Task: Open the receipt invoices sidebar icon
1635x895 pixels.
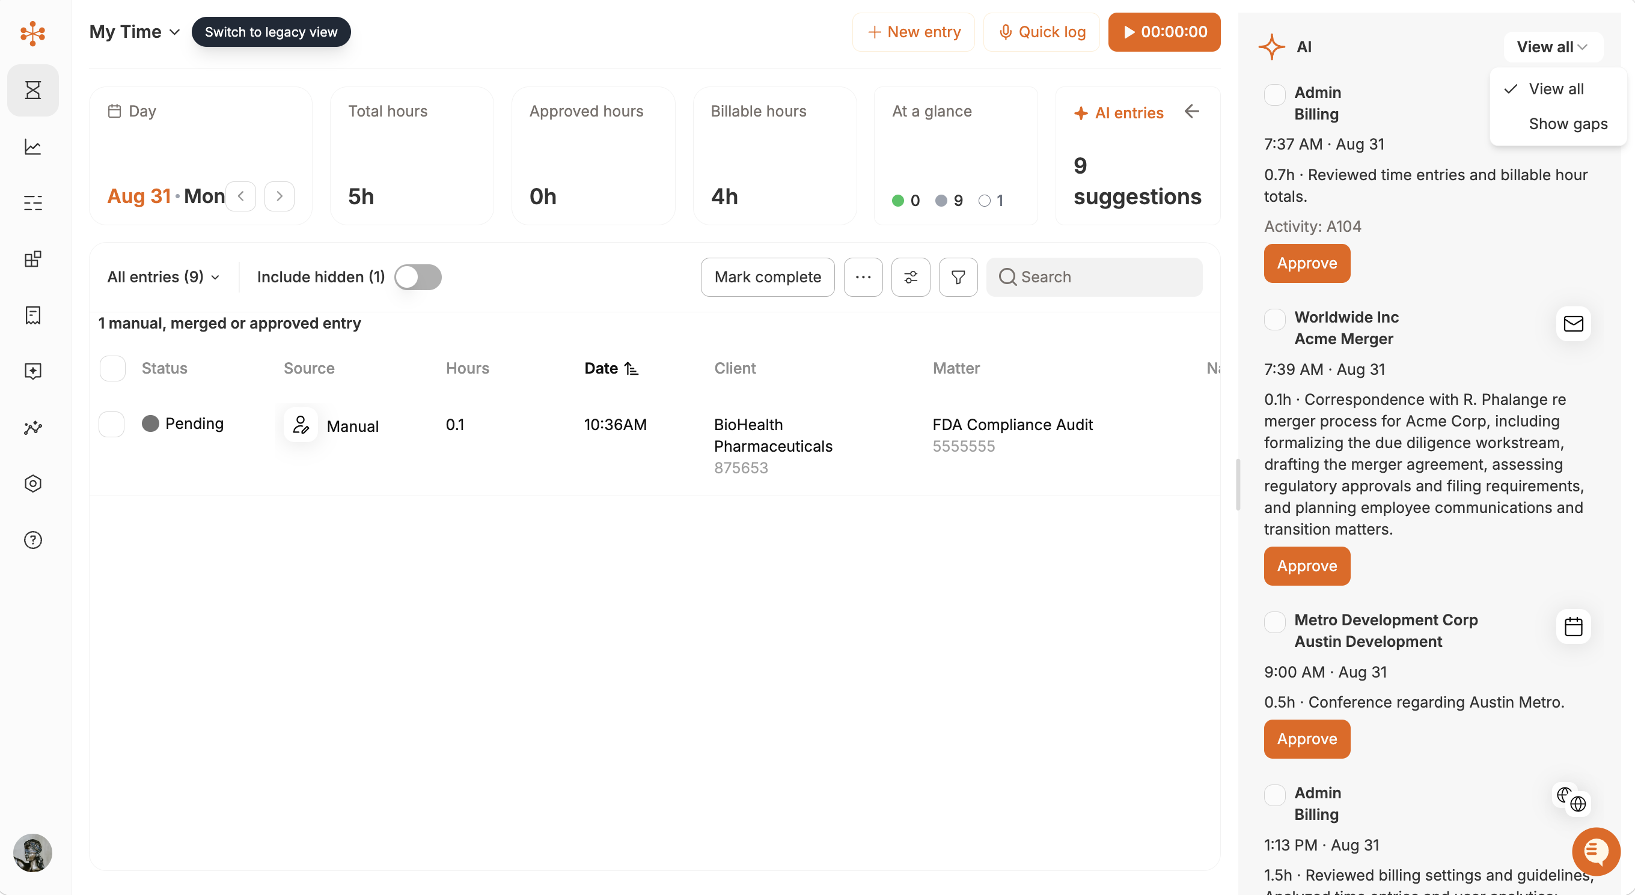Action: coord(33,315)
